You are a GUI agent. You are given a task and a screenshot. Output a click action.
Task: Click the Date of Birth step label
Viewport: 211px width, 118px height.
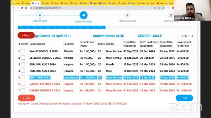[x=40, y=21]
